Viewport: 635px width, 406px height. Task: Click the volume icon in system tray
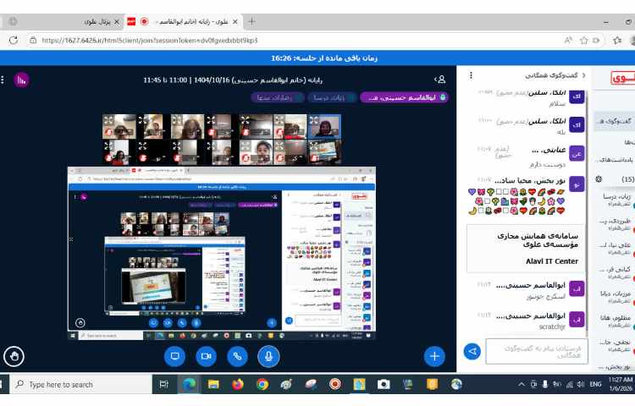click(x=580, y=384)
